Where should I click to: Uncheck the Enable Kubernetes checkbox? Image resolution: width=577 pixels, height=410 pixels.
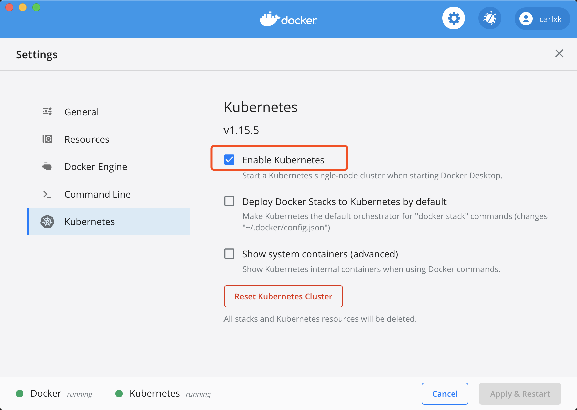(229, 160)
